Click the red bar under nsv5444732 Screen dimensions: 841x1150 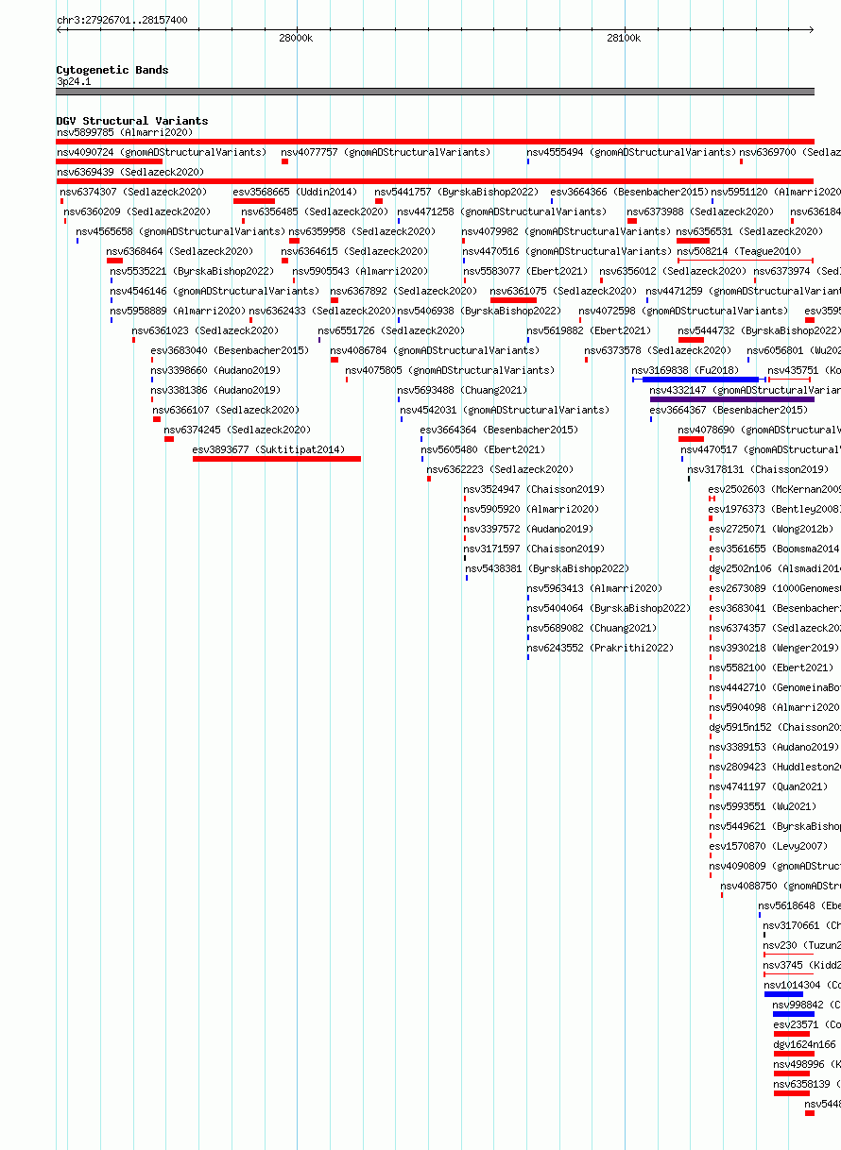coord(691,340)
